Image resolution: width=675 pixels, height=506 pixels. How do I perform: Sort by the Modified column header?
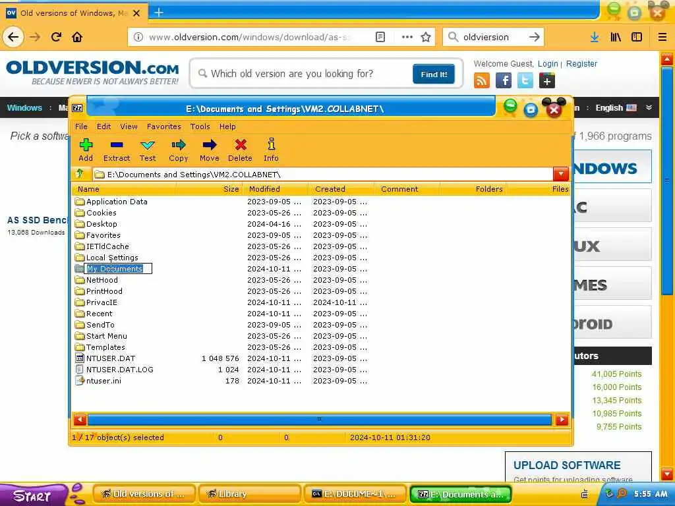point(276,189)
